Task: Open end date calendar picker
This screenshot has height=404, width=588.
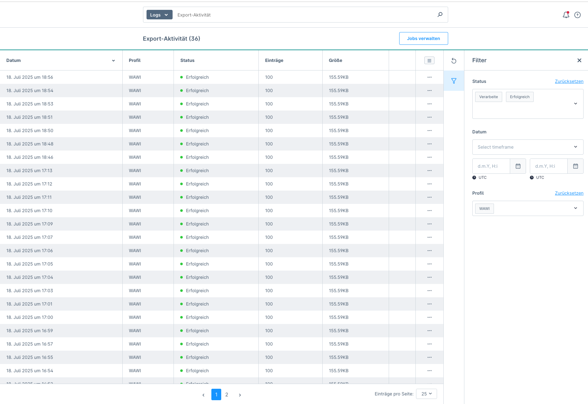Action: click(576, 166)
